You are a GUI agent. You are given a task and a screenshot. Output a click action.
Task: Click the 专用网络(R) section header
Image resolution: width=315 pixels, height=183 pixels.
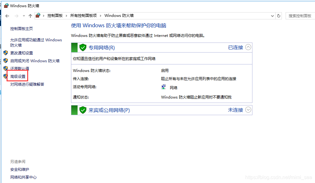click(162, 48)
